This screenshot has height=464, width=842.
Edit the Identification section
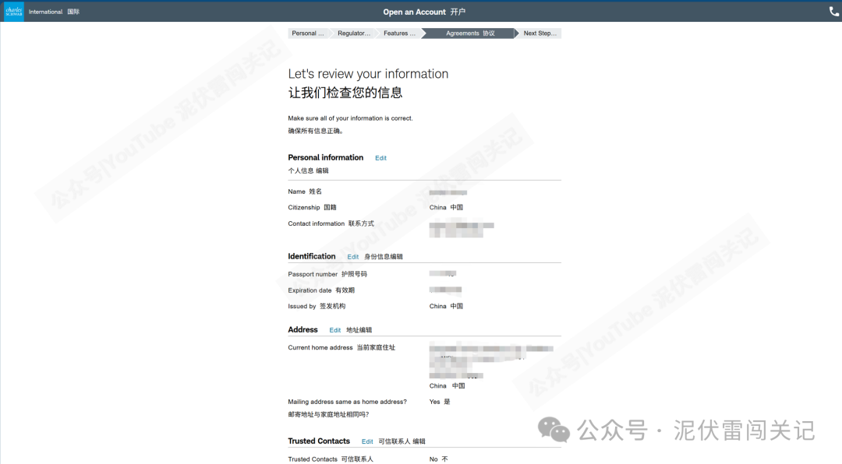tap(353, 257)
